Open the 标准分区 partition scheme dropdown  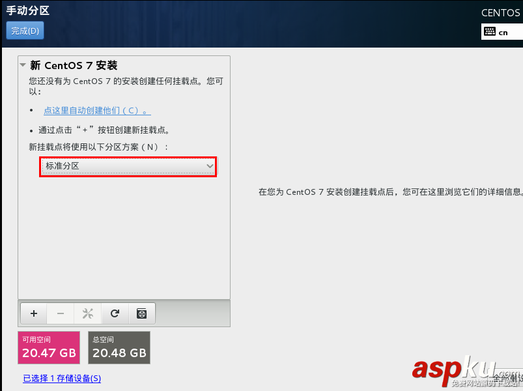(128, 166)
